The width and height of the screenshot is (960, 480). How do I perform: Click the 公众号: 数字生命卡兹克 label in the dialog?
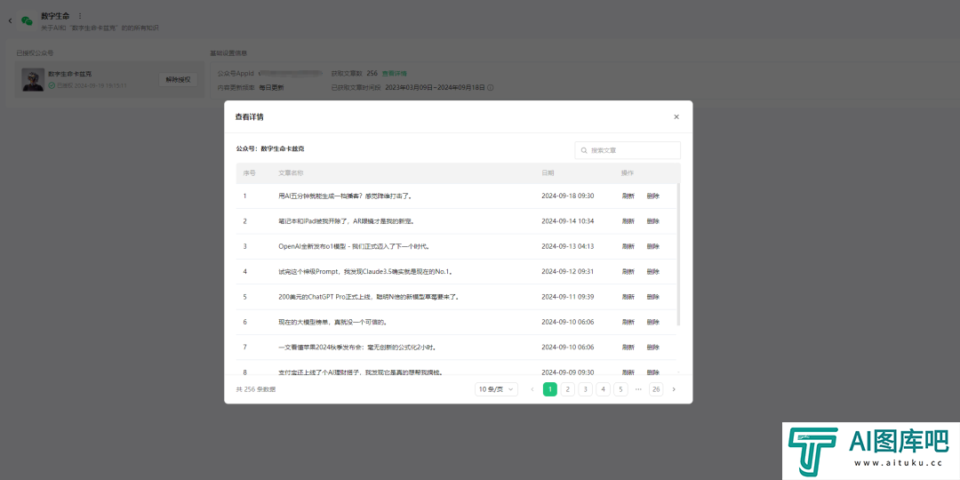[x=270, y=148]
